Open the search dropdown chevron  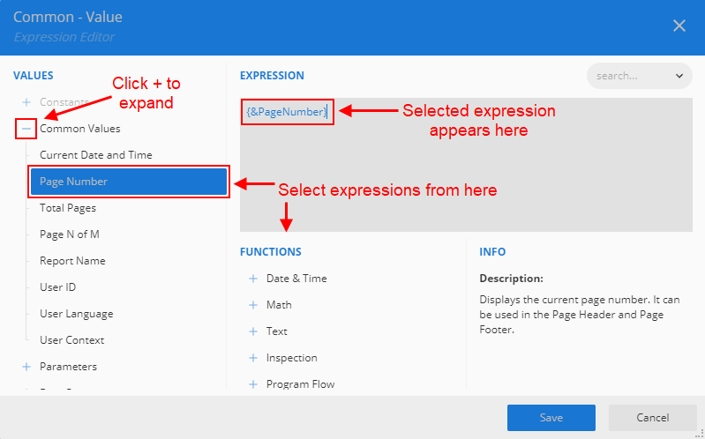coord(679,76)
